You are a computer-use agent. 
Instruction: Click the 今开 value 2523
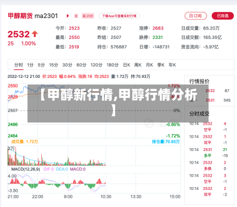74,28
